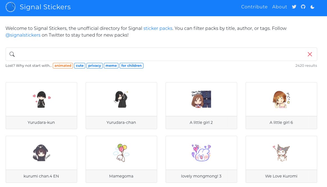Screen dimensions: 327x187
Task: Open the GitHub icon link in header
Action: point(303,7)
